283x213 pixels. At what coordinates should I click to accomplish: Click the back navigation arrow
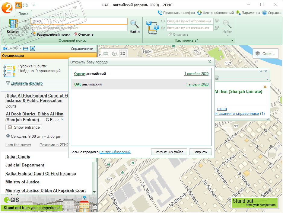[x=5, y=48]
